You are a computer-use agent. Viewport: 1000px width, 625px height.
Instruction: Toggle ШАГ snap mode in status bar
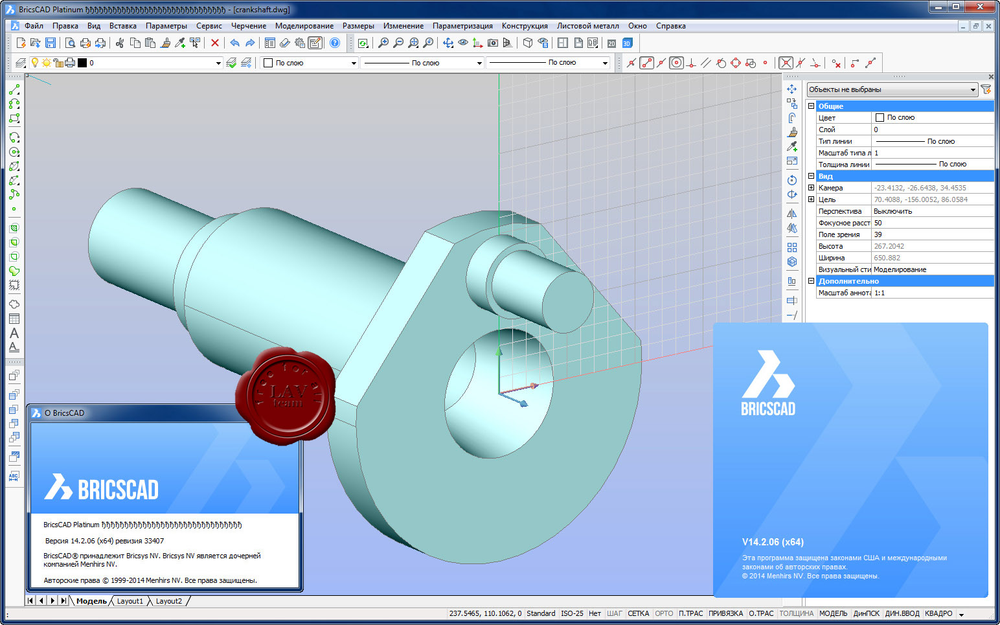(614, 613)
